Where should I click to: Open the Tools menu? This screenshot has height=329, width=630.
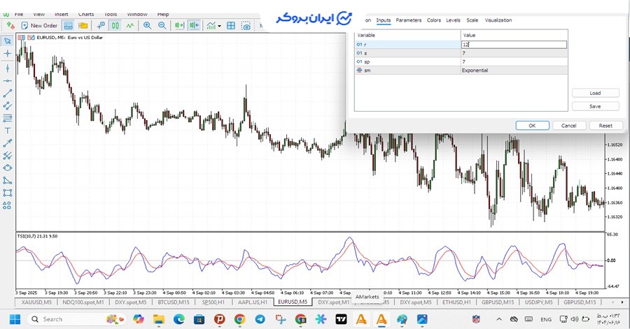point(111,15)
